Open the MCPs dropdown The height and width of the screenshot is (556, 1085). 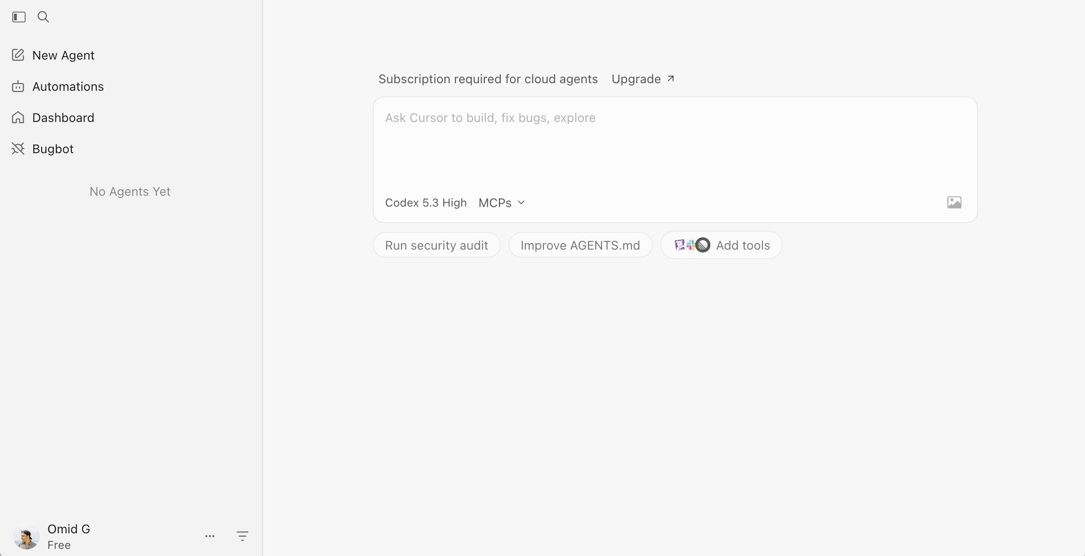click(501, 202)
